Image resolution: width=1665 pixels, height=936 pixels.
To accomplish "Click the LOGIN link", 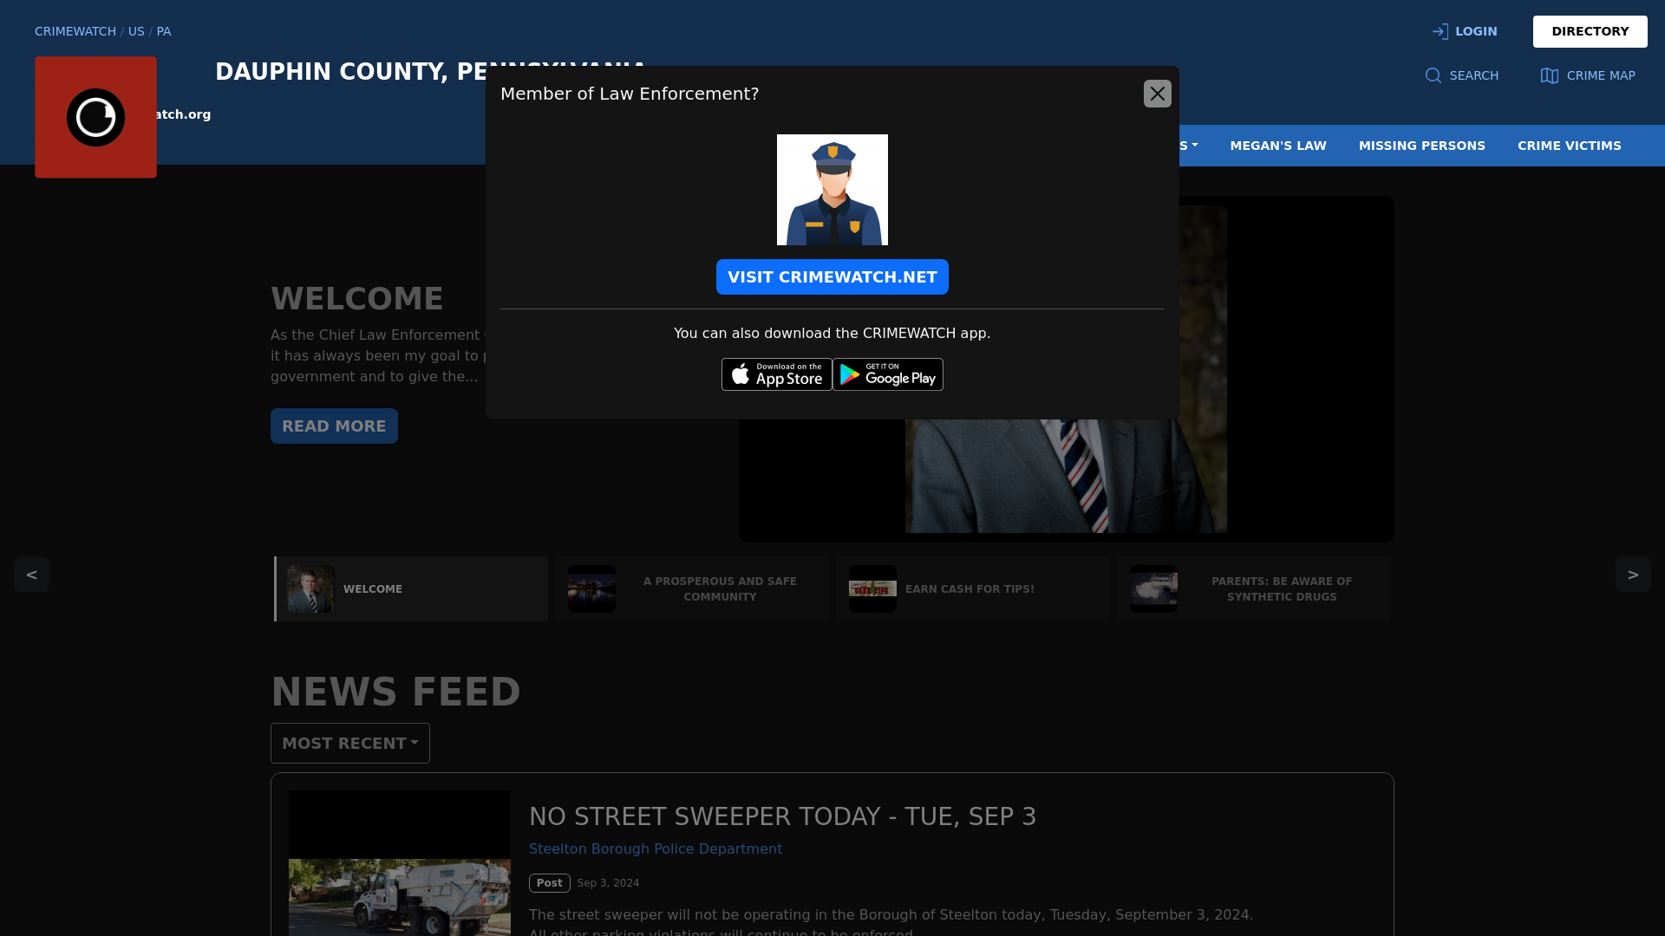I will click(x=1464, y=31).
